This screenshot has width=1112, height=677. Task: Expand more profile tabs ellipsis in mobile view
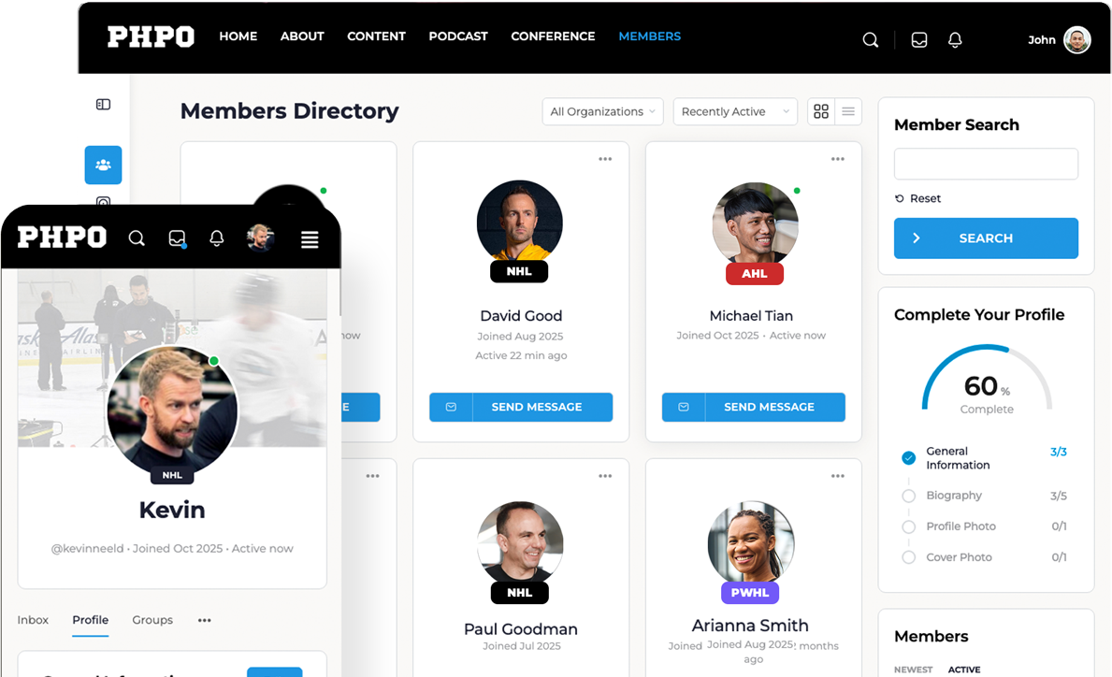[x=204, y=620]
